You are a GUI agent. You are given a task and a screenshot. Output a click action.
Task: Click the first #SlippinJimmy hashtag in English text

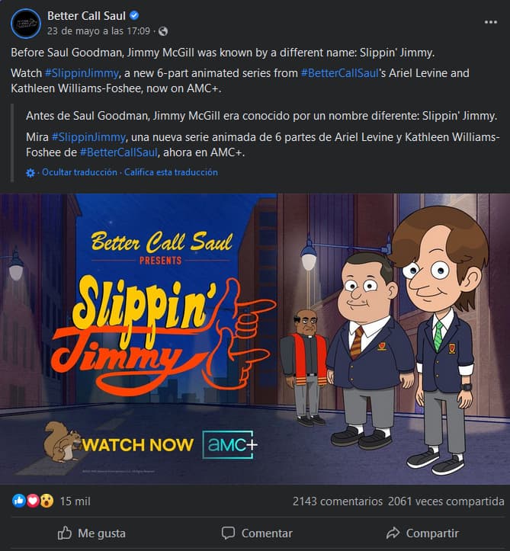(82, 73)
